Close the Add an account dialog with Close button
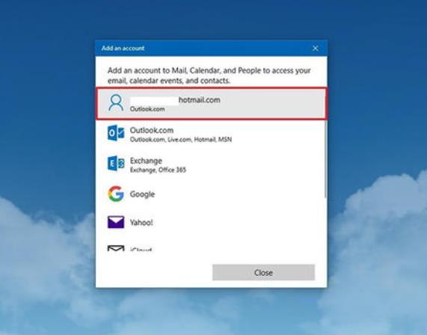The height and width of the screenshot is (335, 427). [x=263, y=272]
